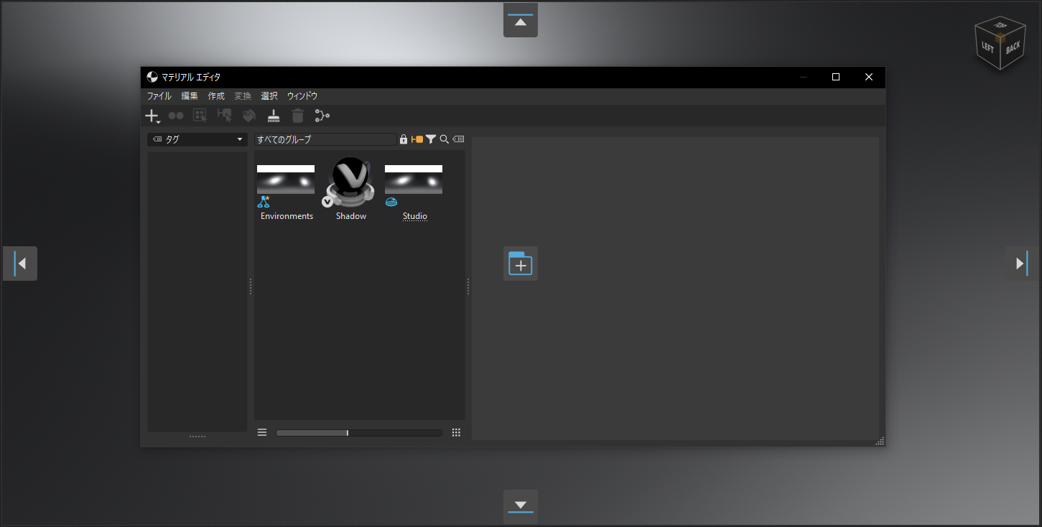Screen dimensions: 1042x527
Task: Click the paint bucket apply-material icon
Action: 249,116
